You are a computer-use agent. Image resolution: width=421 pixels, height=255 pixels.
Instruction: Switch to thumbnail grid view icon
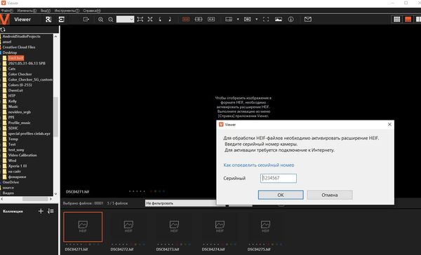[397, 20]
